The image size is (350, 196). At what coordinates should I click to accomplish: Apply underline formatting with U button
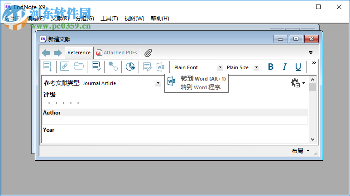click(298, 67)
